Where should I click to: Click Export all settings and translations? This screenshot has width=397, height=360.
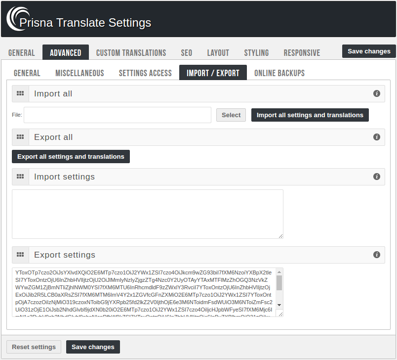71,157
